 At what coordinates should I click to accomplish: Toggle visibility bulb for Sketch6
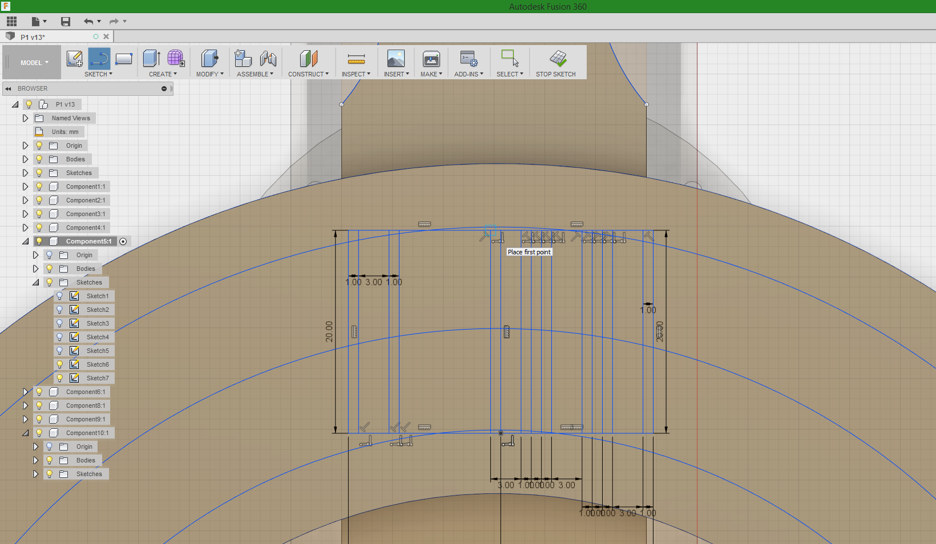pos(60,364)
